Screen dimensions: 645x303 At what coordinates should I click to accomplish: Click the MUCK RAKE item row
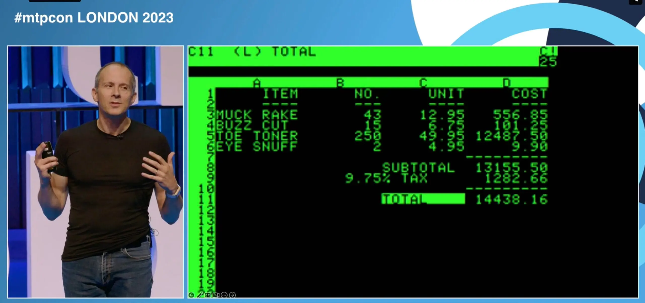pos(382,115)
